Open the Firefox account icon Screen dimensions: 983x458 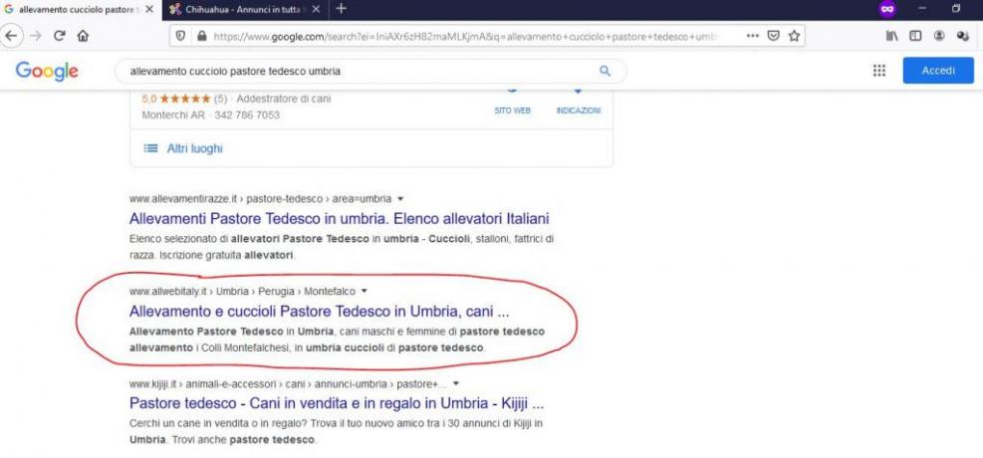pyautogui.click(x=939, y=36)
